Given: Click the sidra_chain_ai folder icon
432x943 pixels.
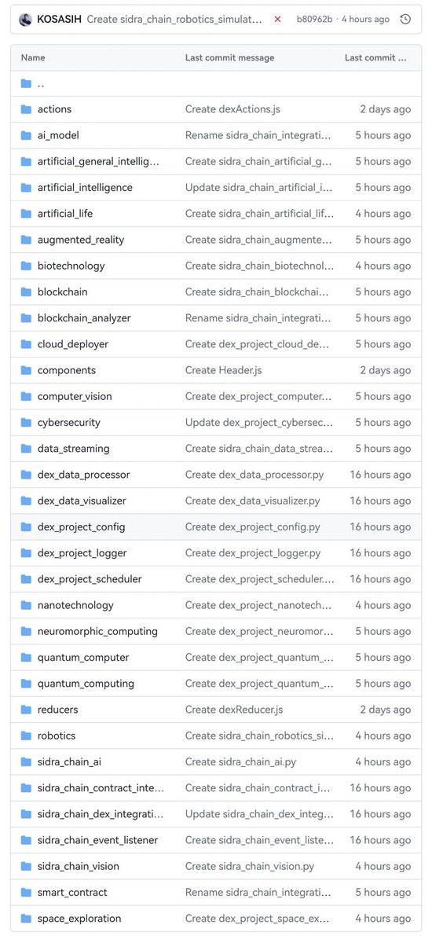Looking at the screenshot, I should 26,761.
